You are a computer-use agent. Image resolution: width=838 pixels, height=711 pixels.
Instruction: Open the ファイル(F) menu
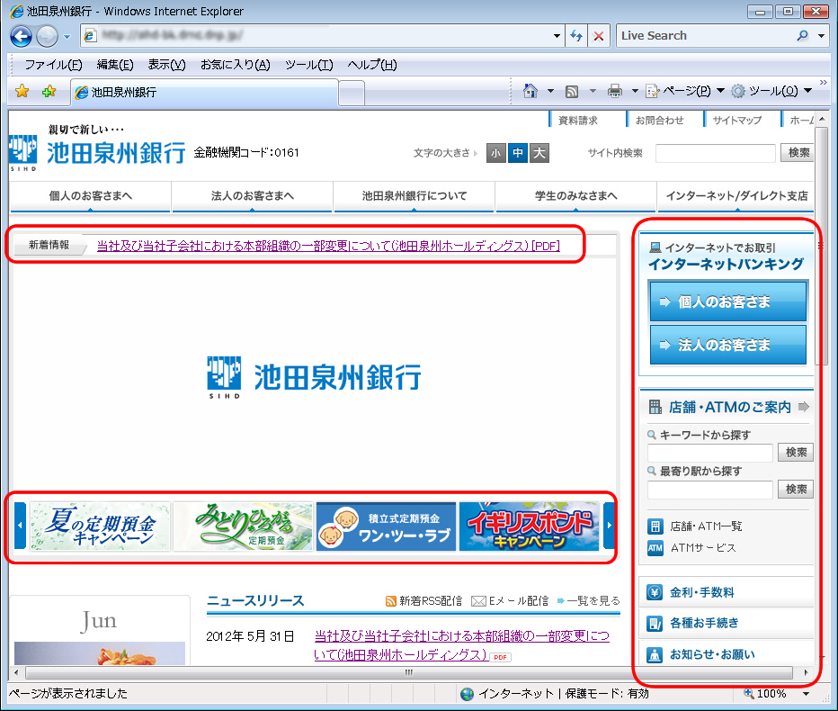tap(53, 65)
